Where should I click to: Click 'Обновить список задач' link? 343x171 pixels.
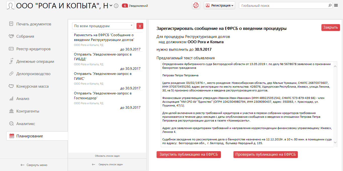[x=107, y=156]
